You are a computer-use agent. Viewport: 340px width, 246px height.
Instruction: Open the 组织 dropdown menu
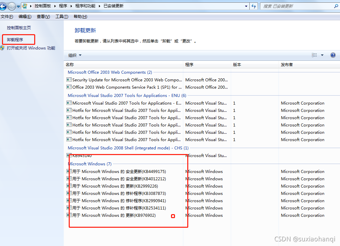coord(75,55)
